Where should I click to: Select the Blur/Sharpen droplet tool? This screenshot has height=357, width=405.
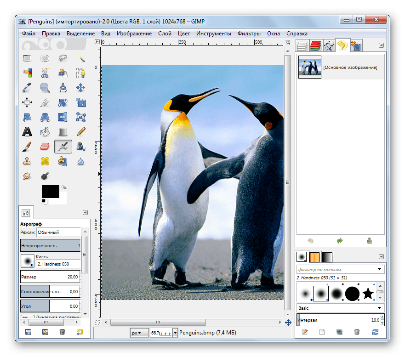(81, 162)
